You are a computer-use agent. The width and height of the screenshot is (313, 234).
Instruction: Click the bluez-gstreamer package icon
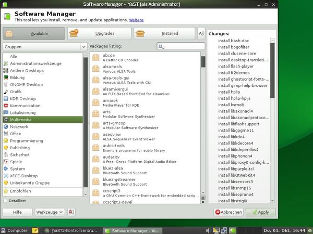tap(96, 181)
